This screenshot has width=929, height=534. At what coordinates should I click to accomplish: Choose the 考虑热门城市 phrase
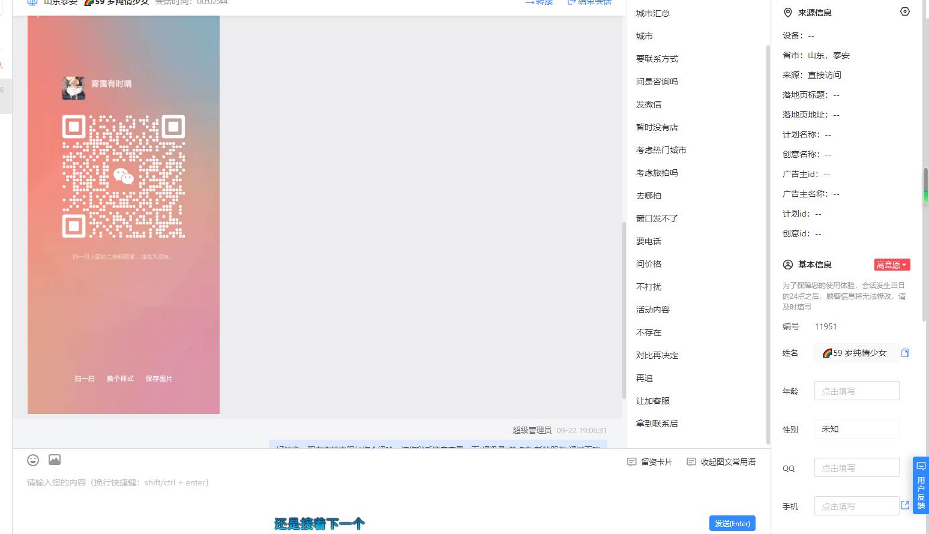[661, 150]
